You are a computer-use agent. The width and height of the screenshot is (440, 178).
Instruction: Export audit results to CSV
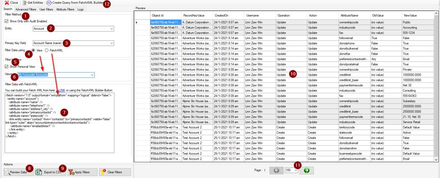coord(48,172)
